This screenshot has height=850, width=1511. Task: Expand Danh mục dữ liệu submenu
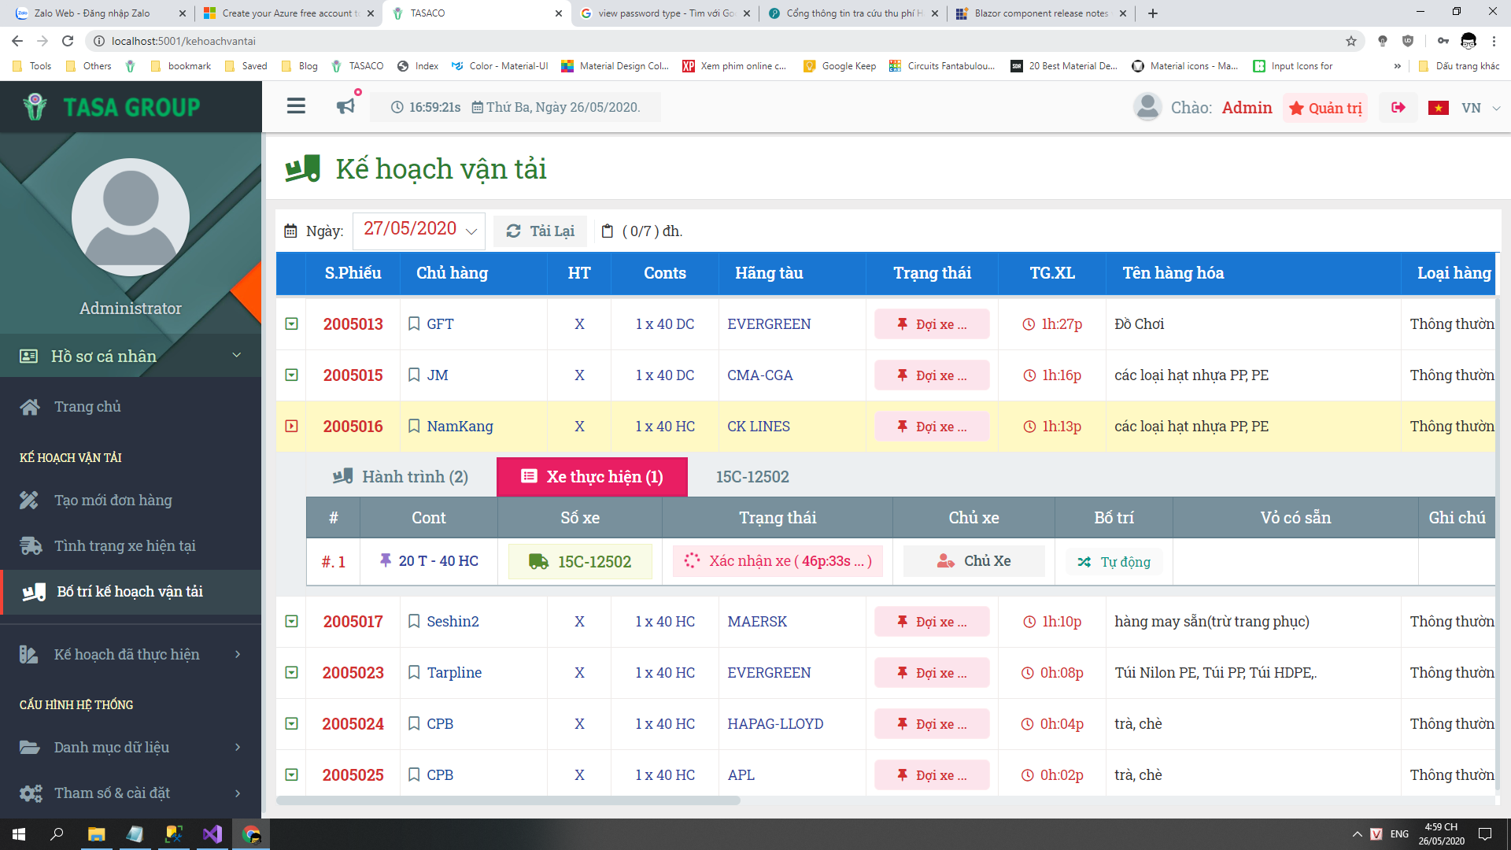click(x=131, y=747)
